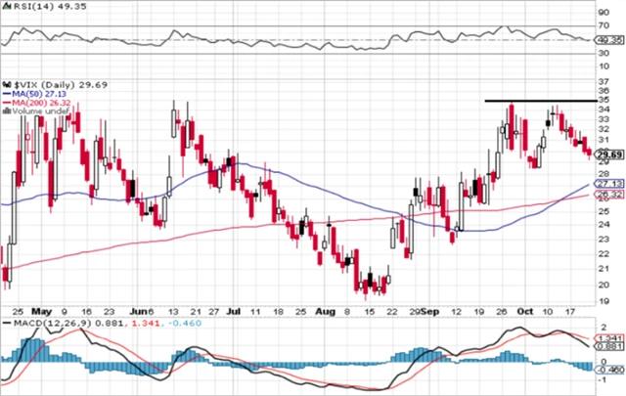Click the Sep label on date axis
The image size is (626, 396).
point(430,311)
